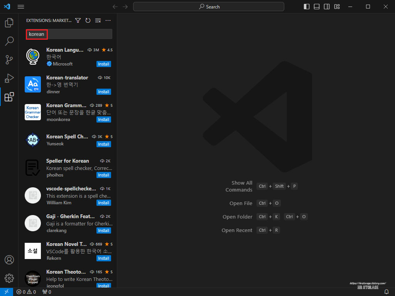
Task: Open the Korean Novel 소설 icon
Action: coord(33,251)
